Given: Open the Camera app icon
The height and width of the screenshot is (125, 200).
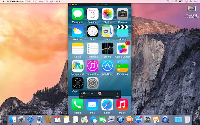Looking at the screenshot, I should (122, 14).
